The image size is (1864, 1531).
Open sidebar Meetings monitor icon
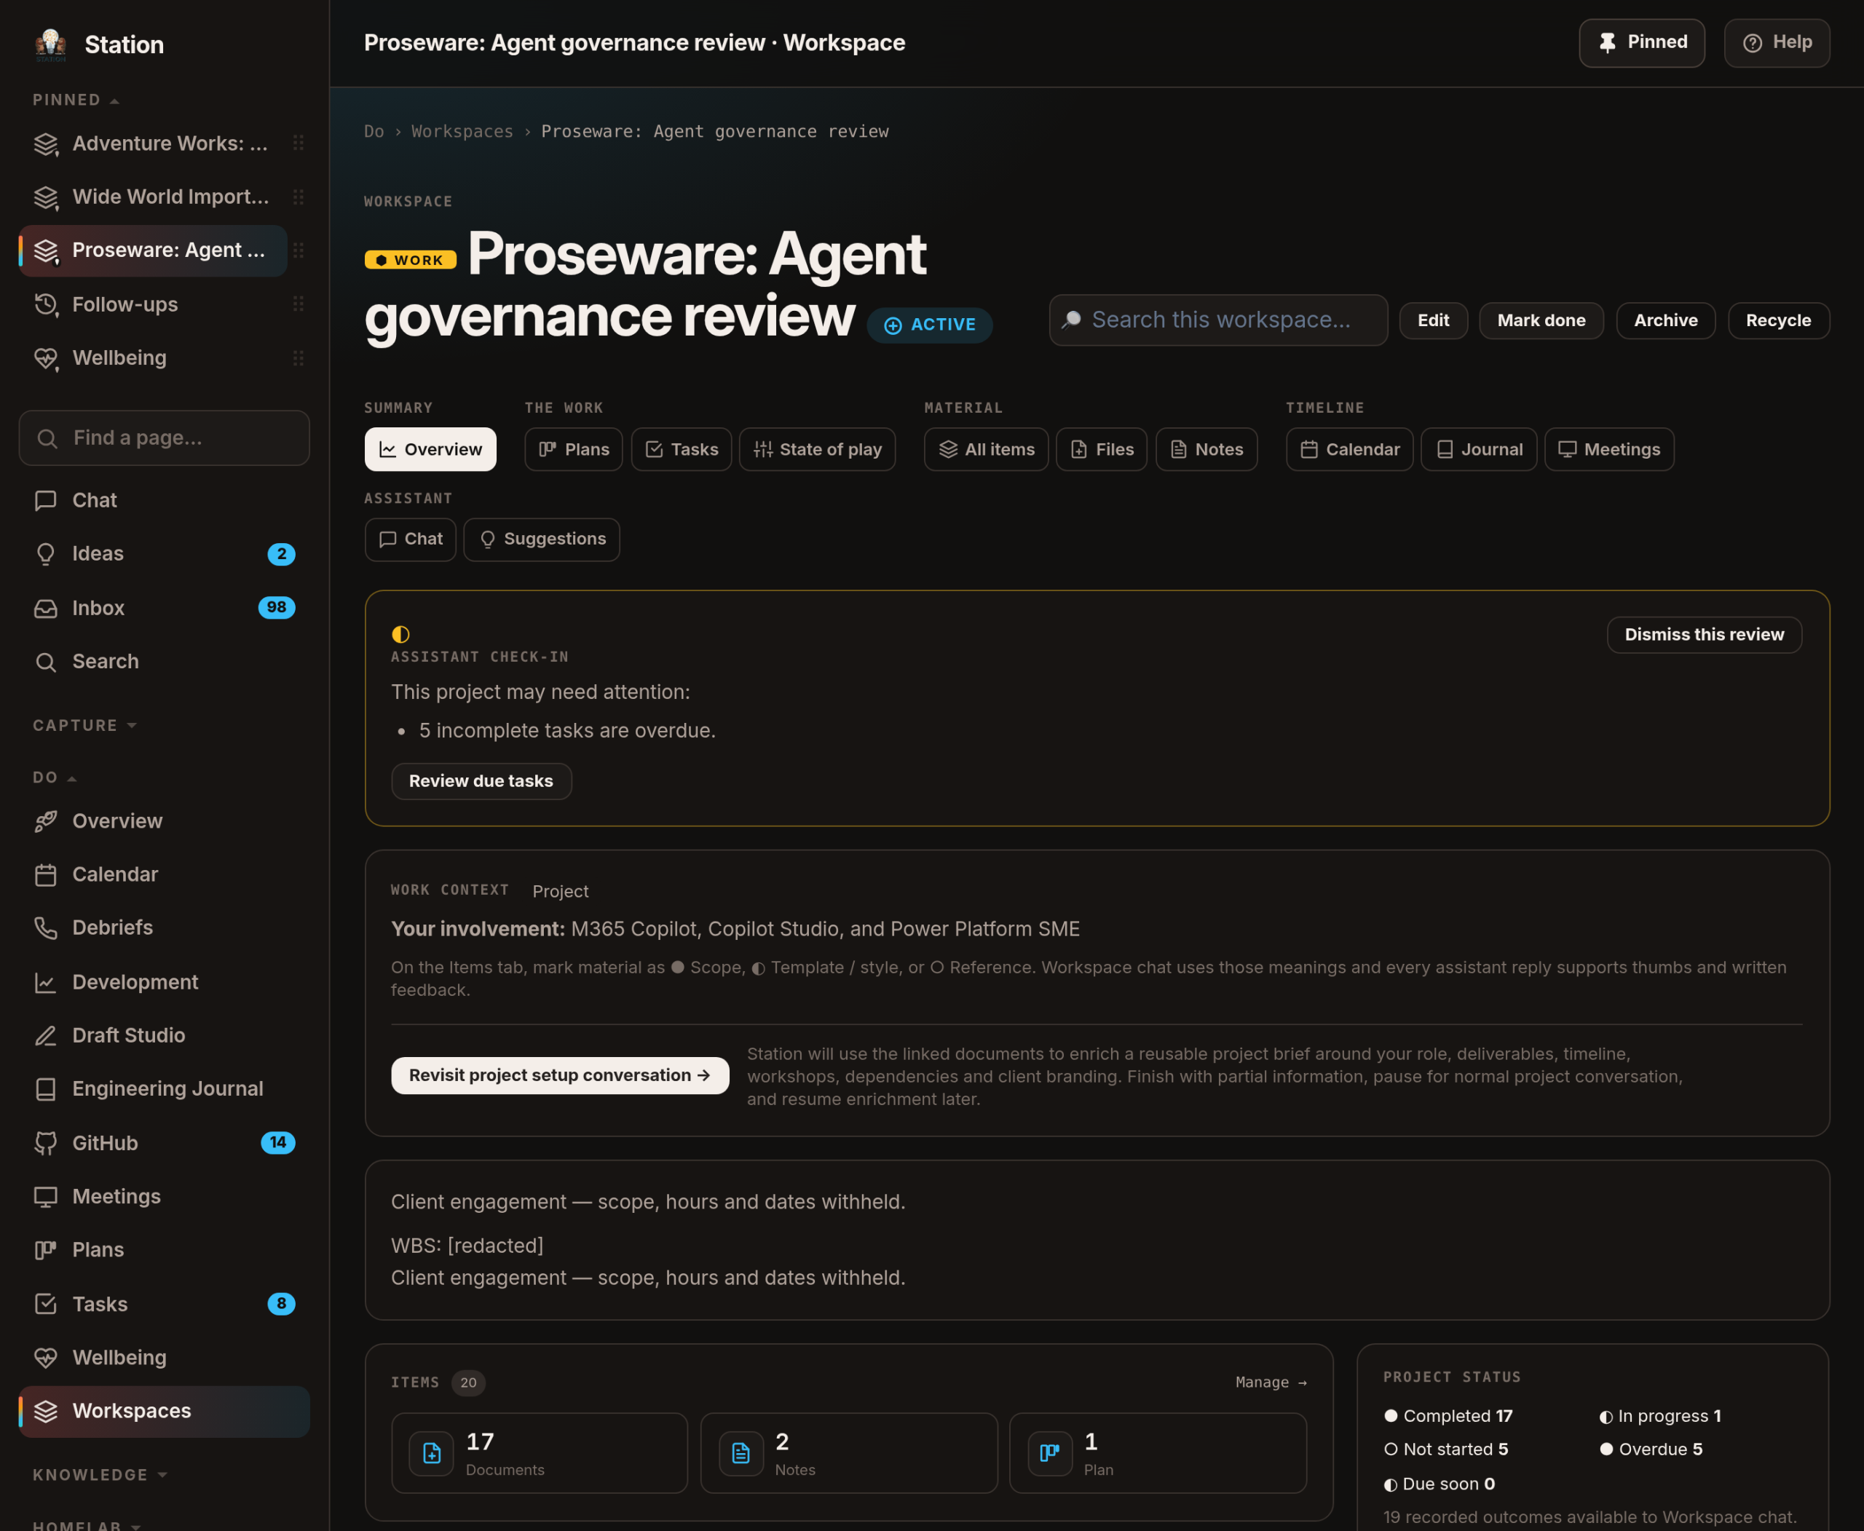pos(164,1197)
